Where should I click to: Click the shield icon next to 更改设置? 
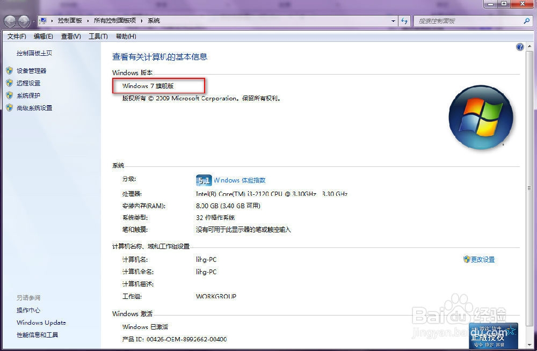coord(467,259)
